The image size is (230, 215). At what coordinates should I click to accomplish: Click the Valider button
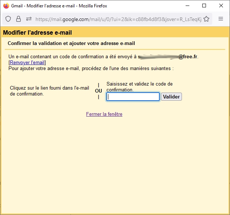(x=171, y=97)
